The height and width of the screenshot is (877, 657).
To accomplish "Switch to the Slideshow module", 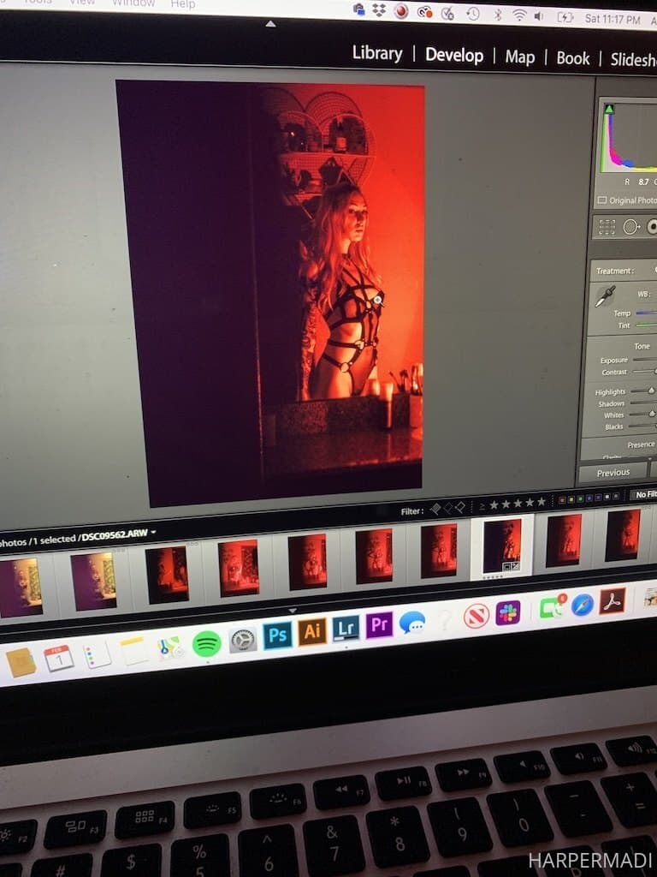I will click(x=634, y=59).
